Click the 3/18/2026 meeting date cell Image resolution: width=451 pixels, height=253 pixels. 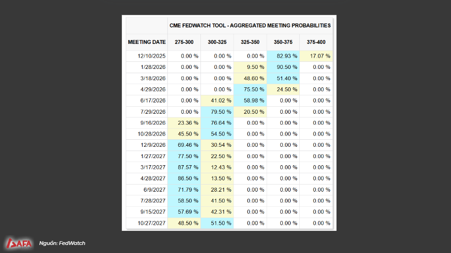pyautogui.click(x=153, y=78)
